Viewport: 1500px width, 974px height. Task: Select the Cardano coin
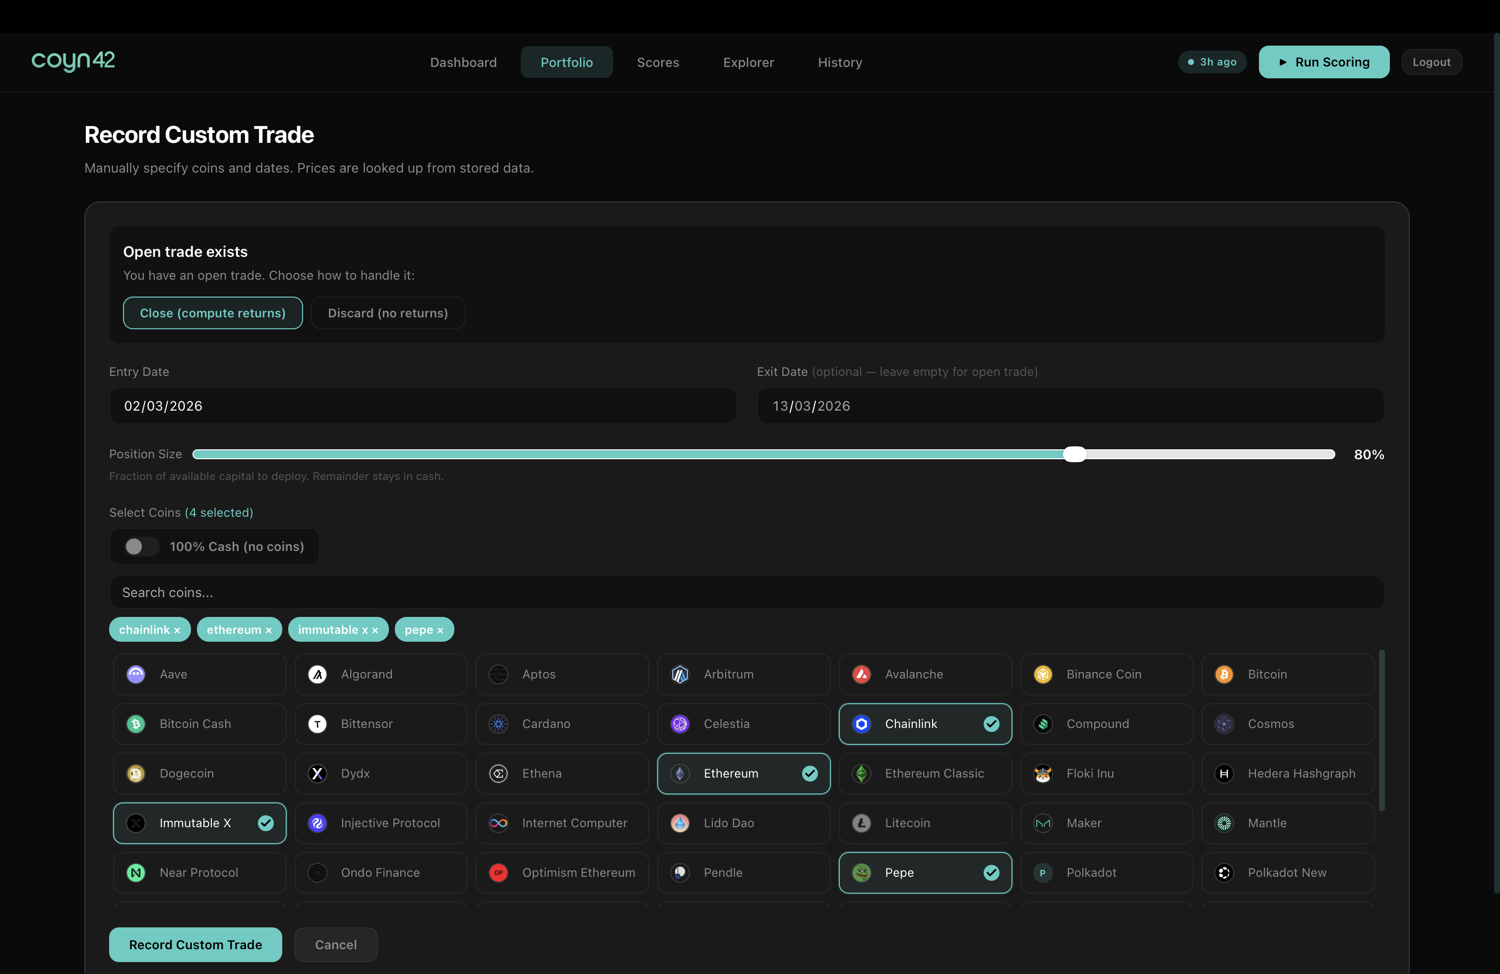(562, 724)
